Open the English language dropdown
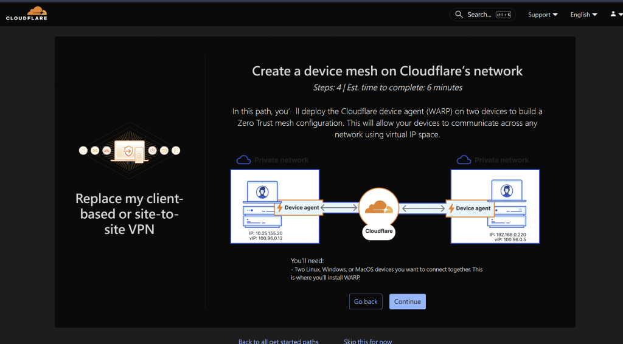Image resolution: width=623 pixels, height=344 pixels. pyautogui.click(x=583, y=15)
